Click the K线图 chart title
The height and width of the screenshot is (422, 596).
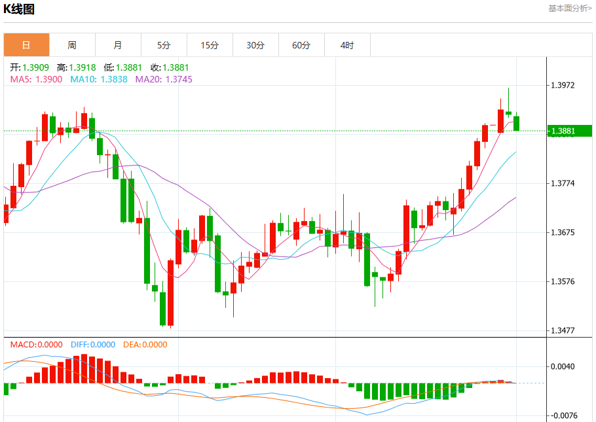coord(19,9)
